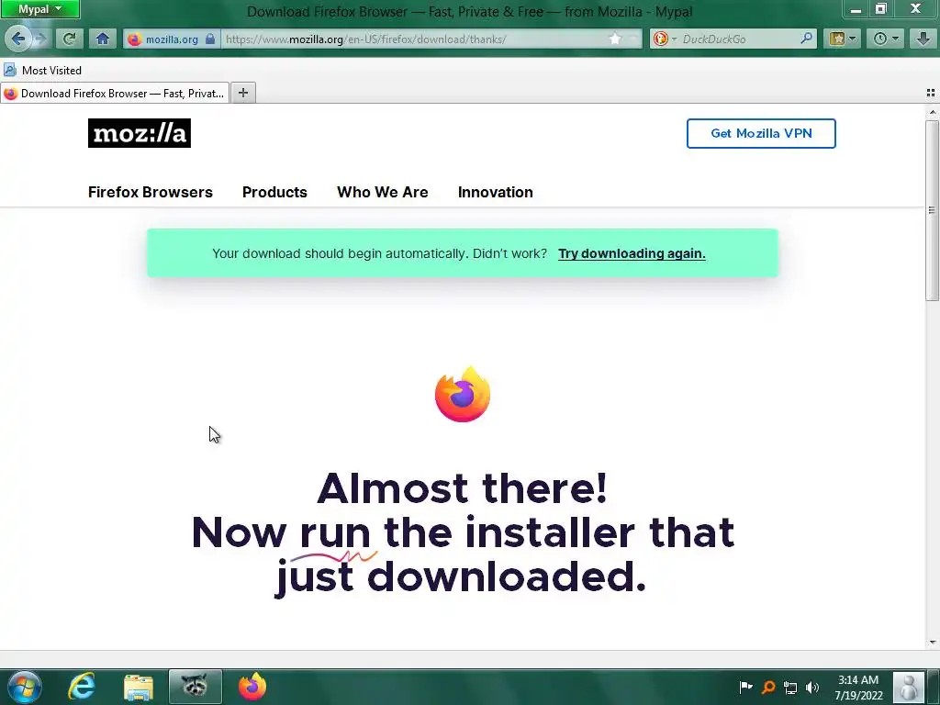
Task: Open Windows Explorer from the taskbar
Action: click(139, 687)
